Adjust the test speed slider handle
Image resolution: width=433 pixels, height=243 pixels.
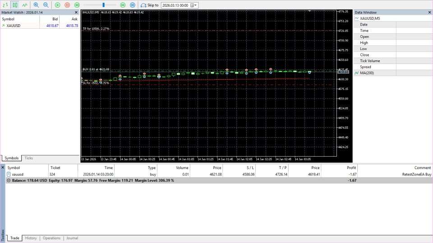point(104,5)
